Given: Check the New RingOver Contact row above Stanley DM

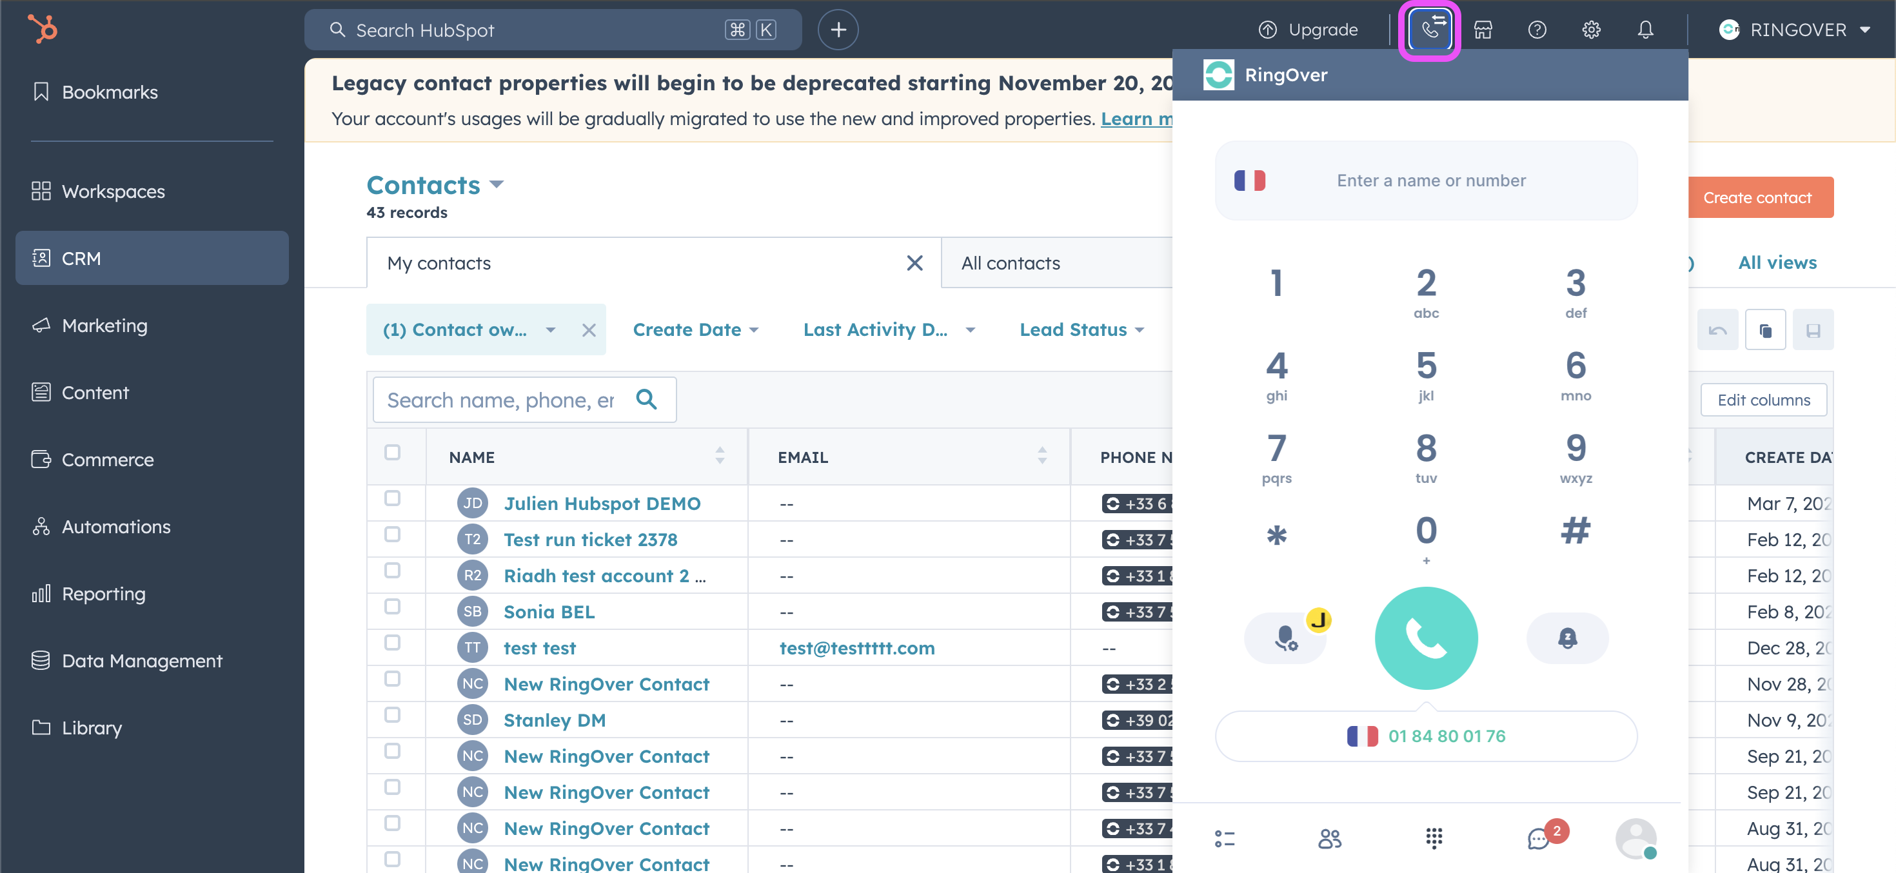Looking at the screenshot, I should 392,679.
